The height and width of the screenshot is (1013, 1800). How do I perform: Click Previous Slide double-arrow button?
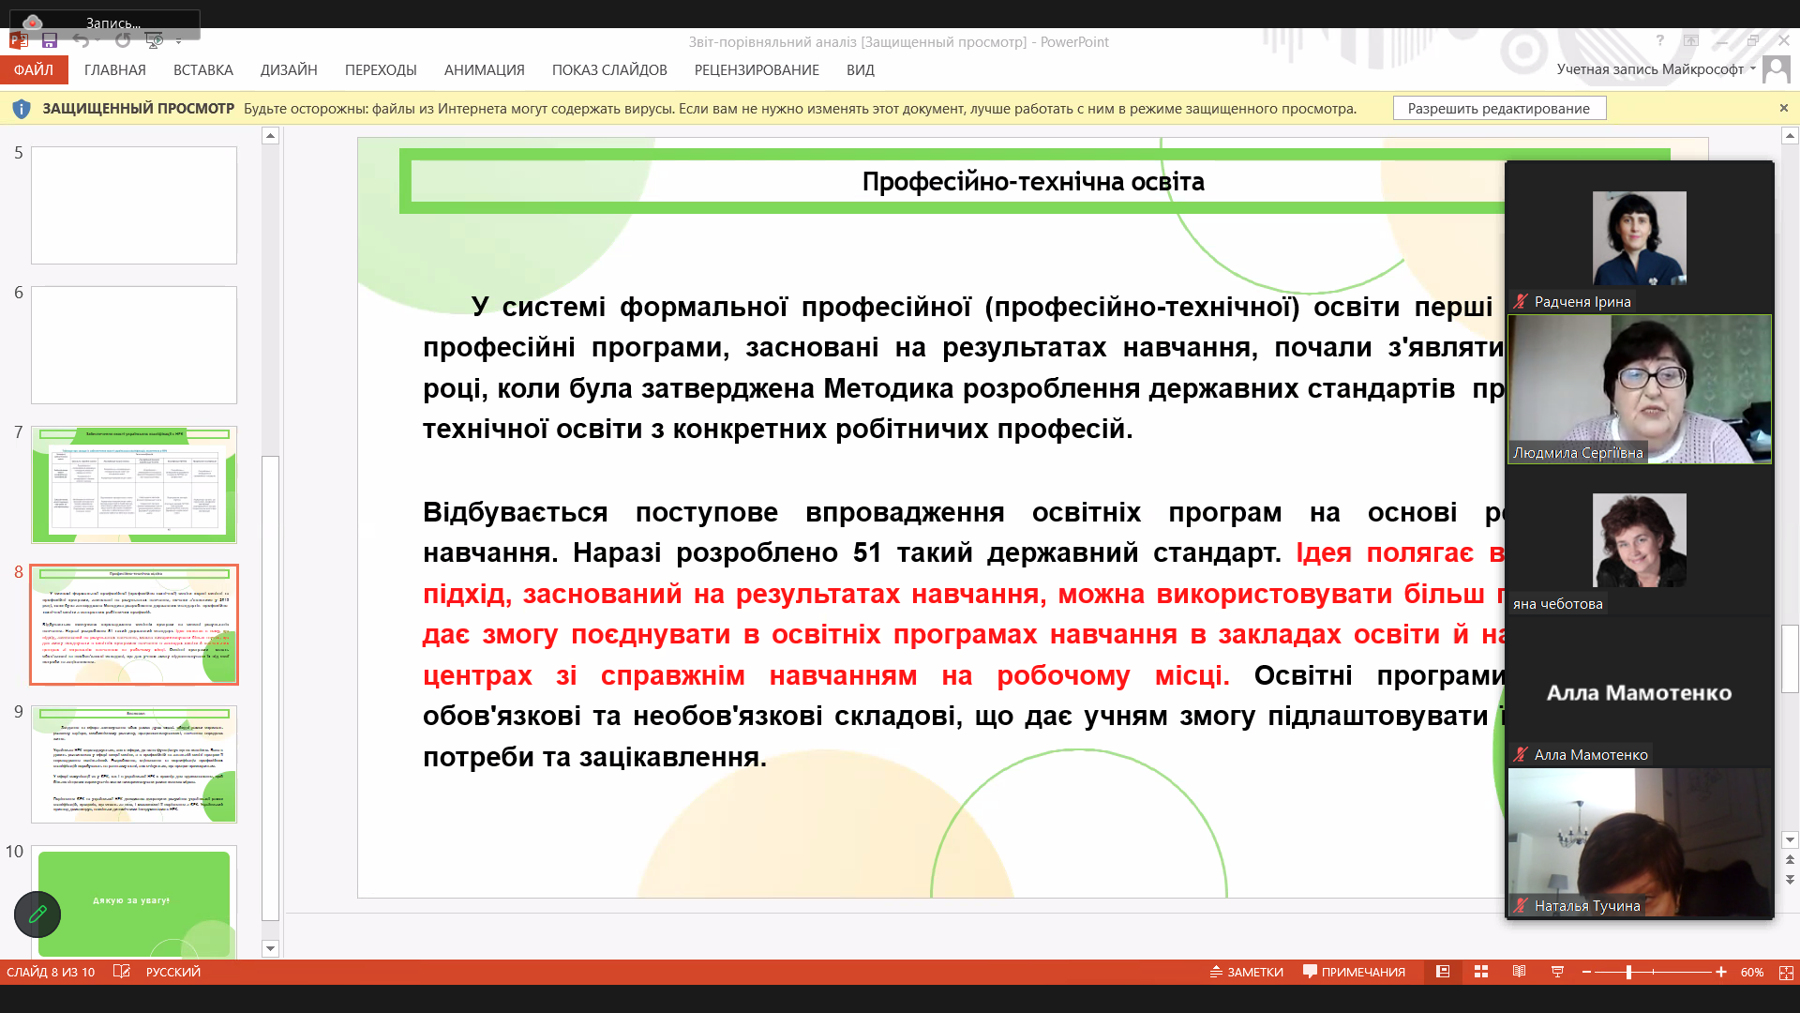click(1790, 859)
